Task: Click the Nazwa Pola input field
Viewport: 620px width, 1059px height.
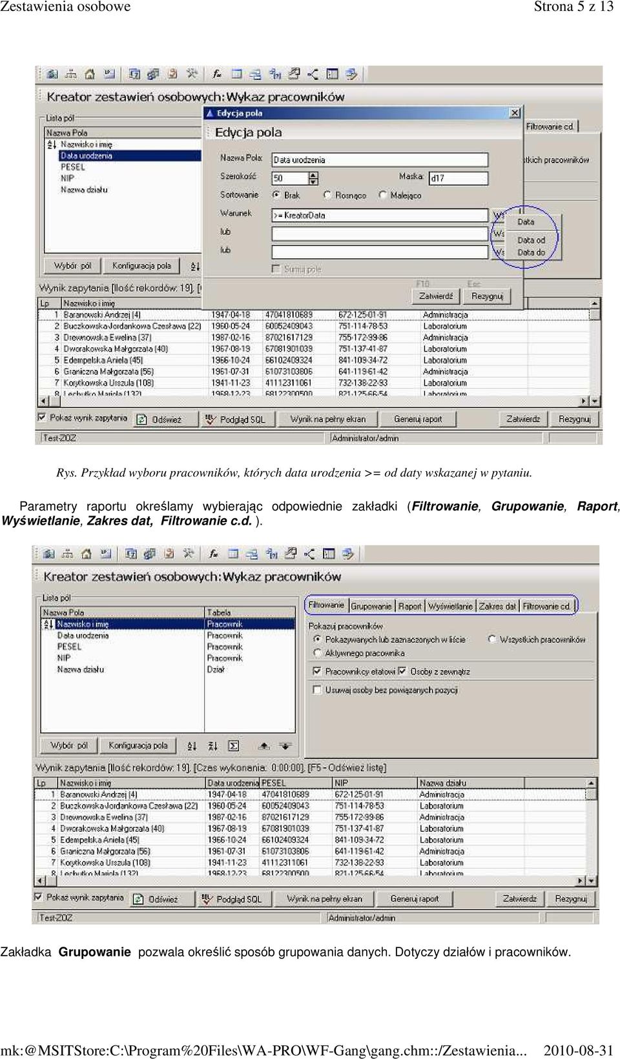Action: click(380, 159)
